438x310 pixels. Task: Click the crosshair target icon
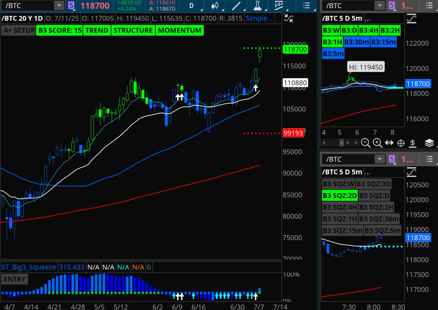[x=401, y=143]
